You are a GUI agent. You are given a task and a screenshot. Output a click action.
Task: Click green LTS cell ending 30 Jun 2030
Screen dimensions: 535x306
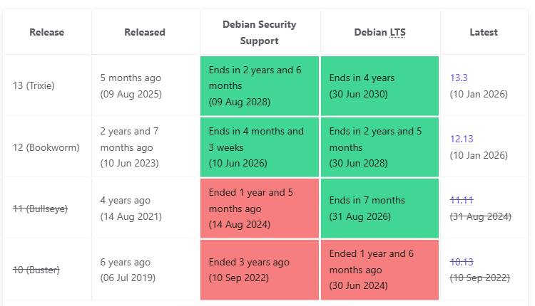click(x=379, y=85)
